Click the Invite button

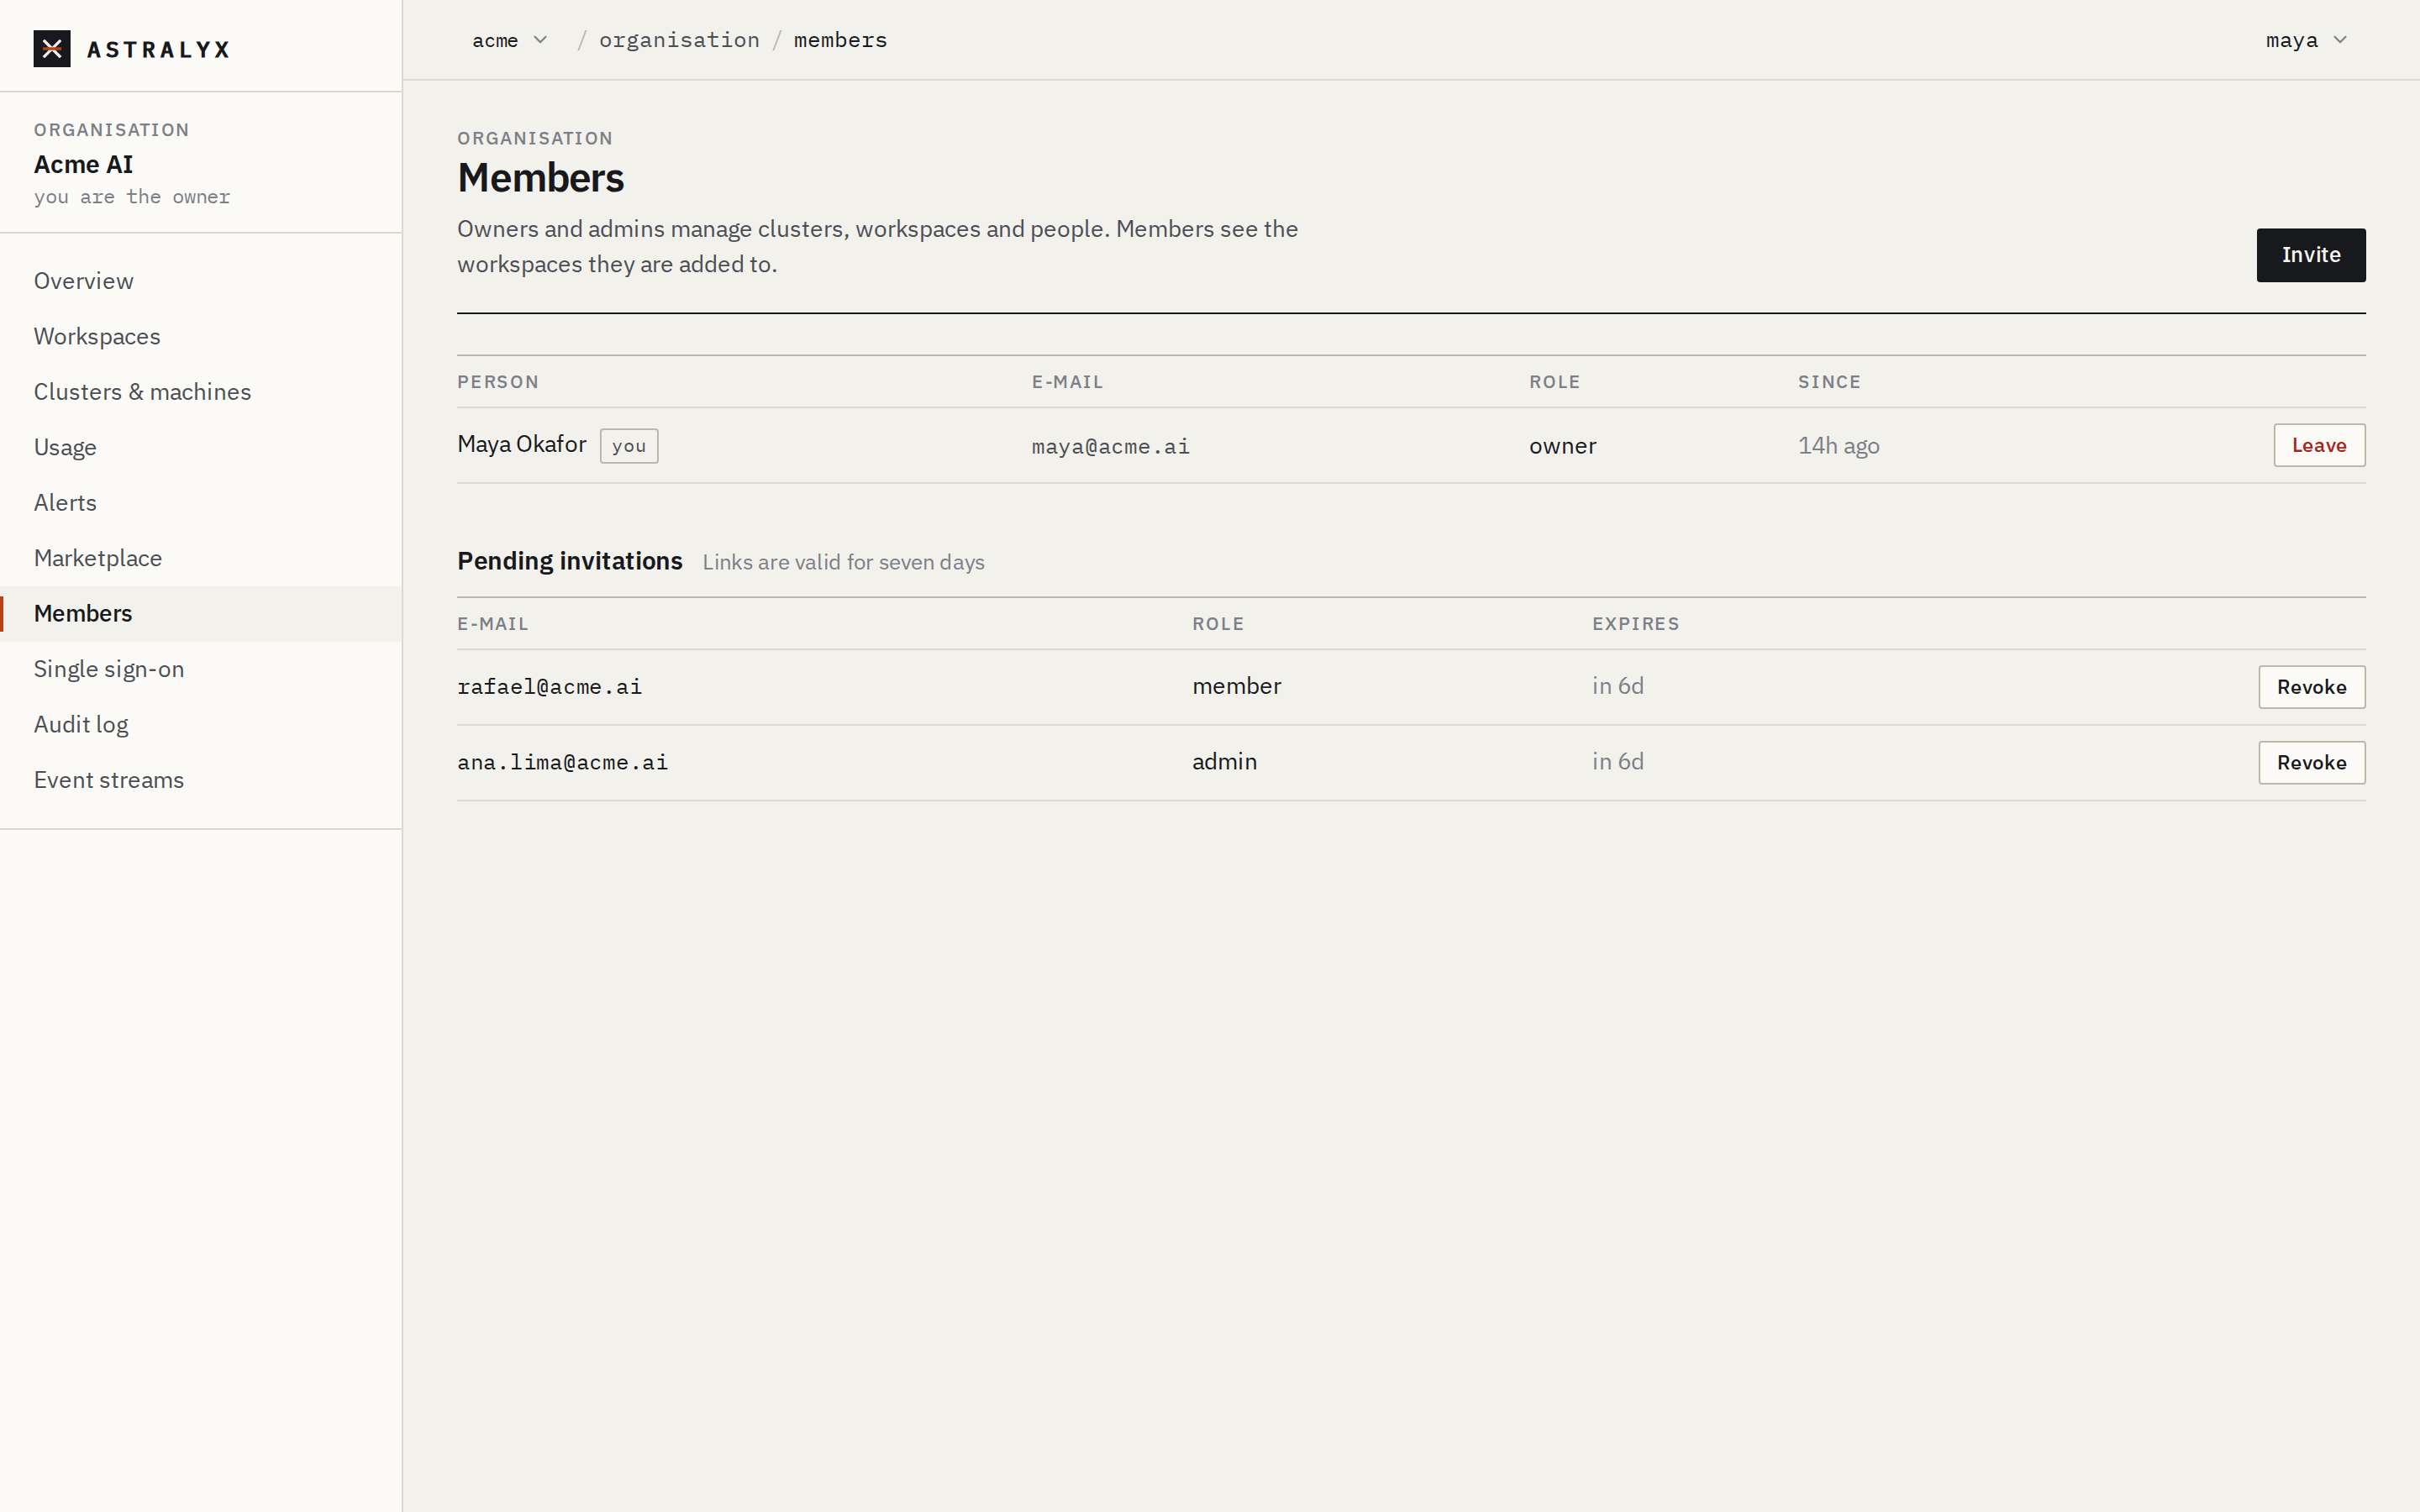pyautogui.click(x=2310, y=255)
